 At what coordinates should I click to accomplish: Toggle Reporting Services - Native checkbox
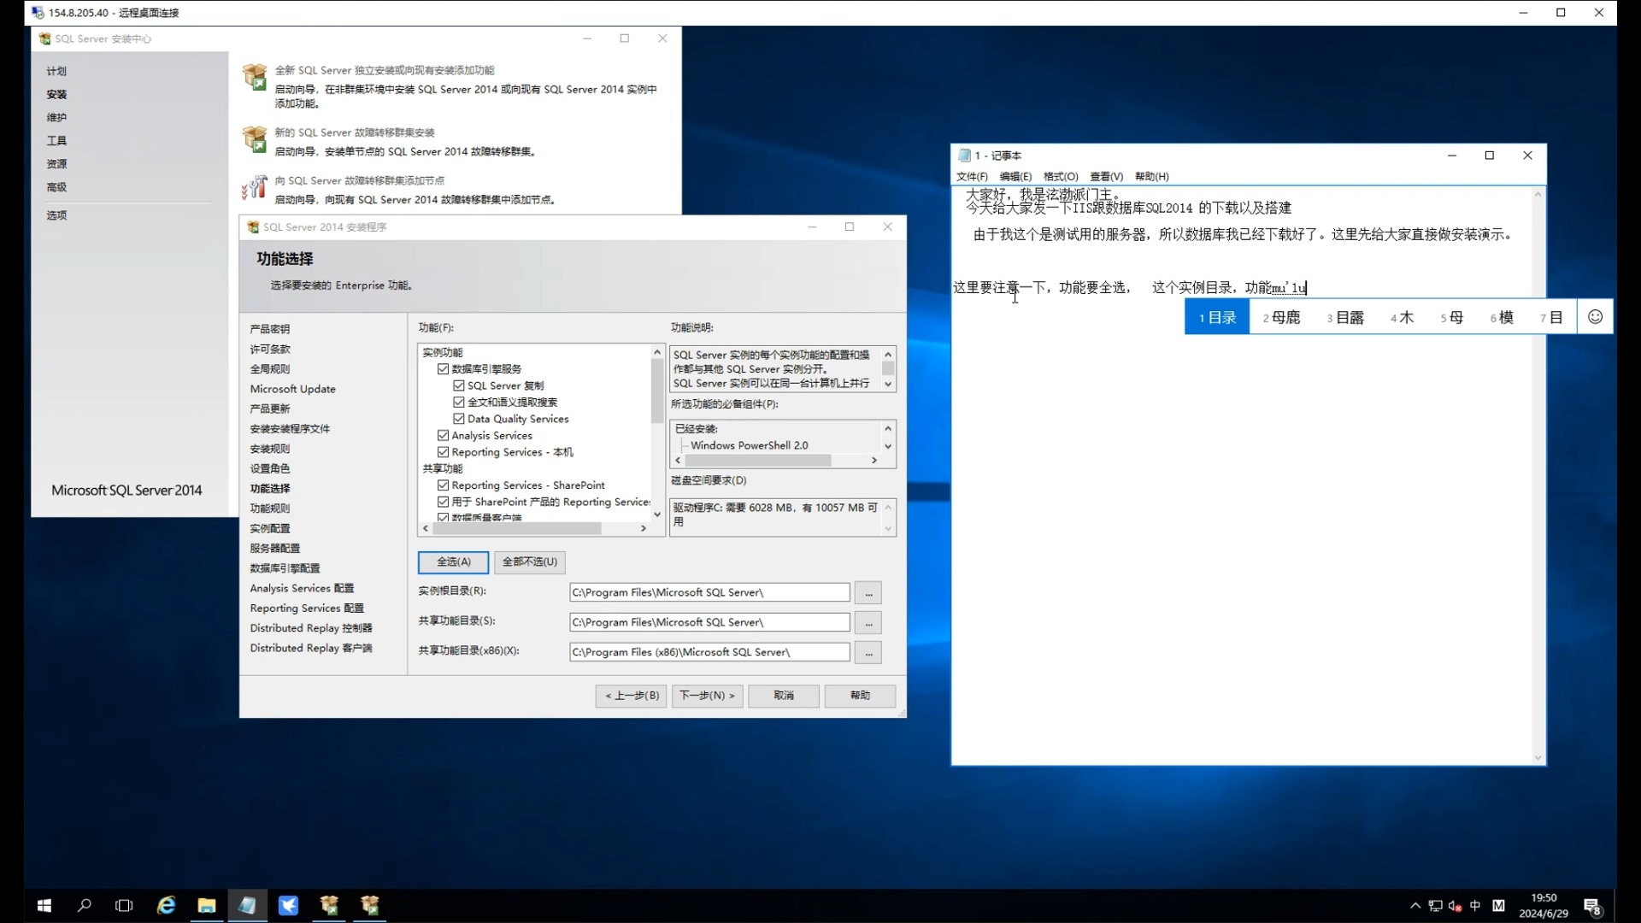click(x=444, y=452)
